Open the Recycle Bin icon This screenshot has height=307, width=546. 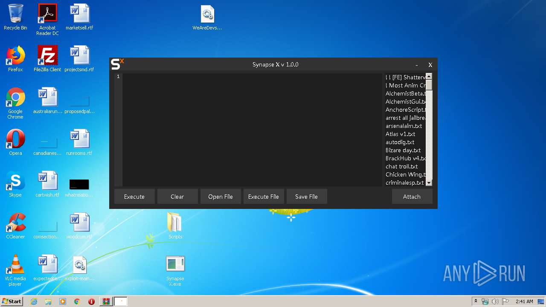coord(15,17)
